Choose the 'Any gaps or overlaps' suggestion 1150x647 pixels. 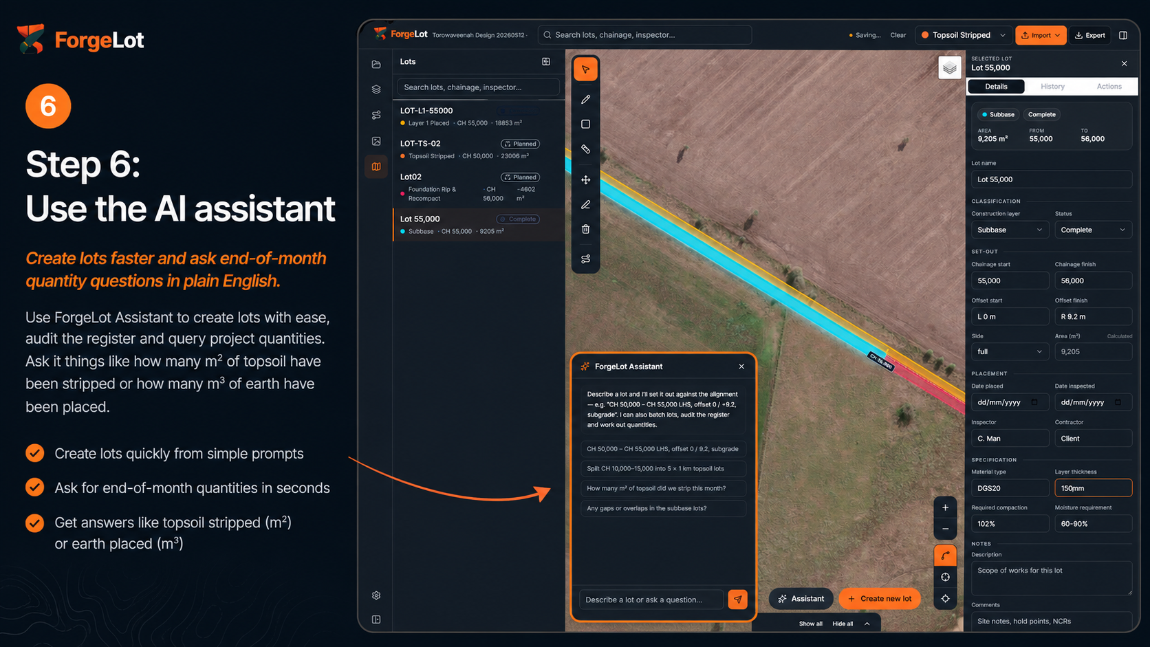pos(663,508)
